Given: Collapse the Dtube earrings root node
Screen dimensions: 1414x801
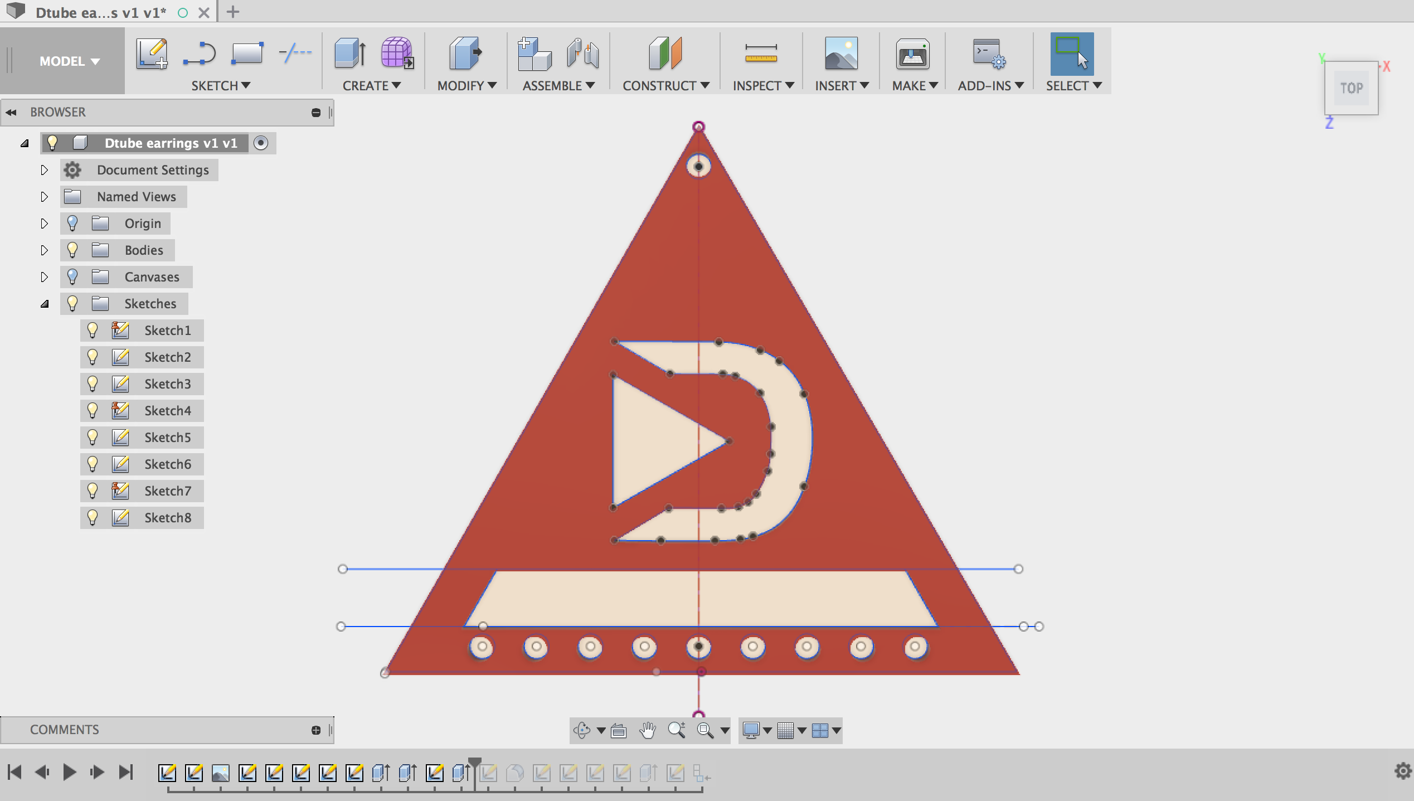Looking at the screenshot, I should [x=25, y=143].
